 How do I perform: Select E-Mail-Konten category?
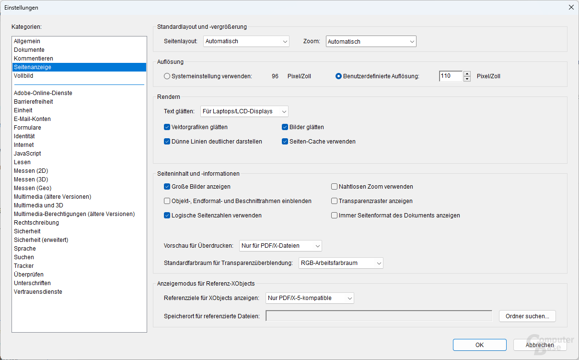[79, 119]
